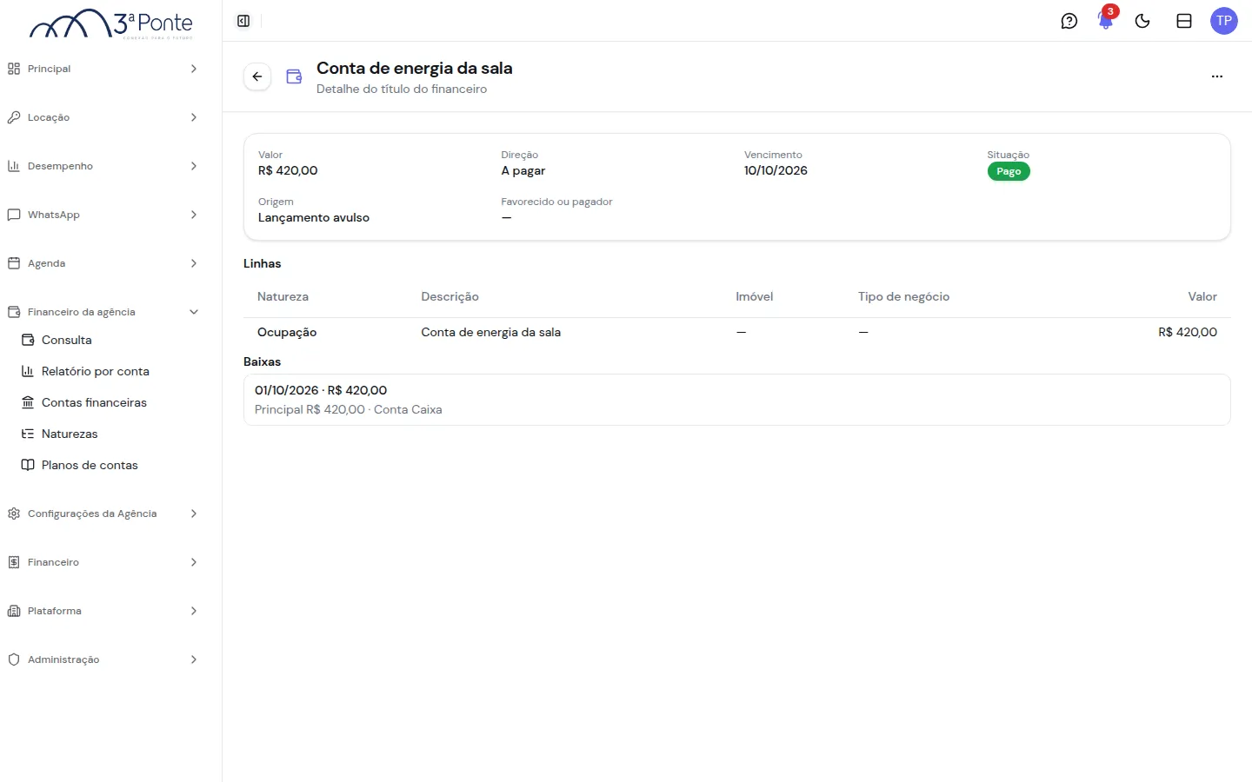Click the 10/10/2026 due date

point(776,170)
